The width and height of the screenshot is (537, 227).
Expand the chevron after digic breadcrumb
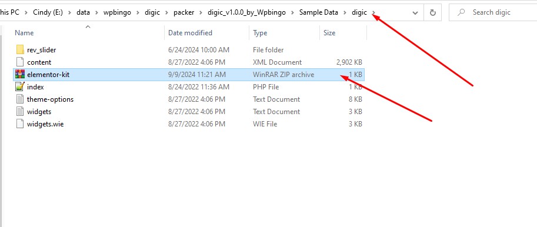(x=373, y=13)
